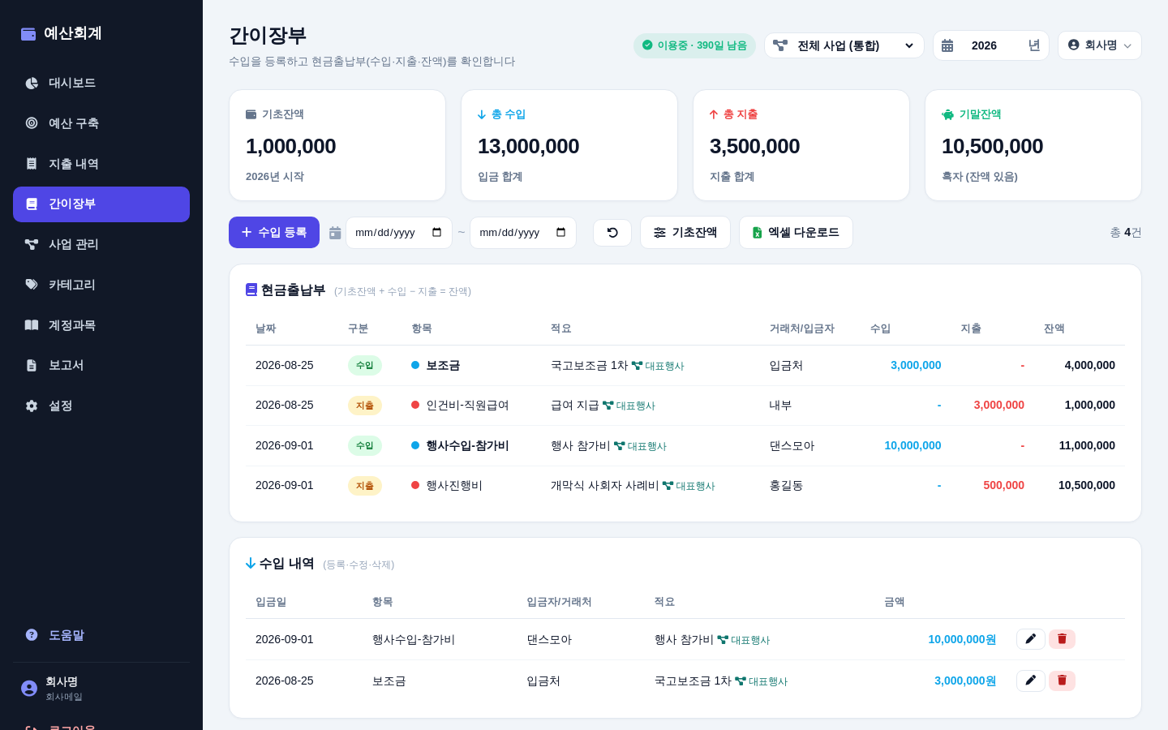This screenshot has width=1168, height=730.
Task: Open the 전체 사업 (통합) project dropdown
Action: (x=844, y=45)
